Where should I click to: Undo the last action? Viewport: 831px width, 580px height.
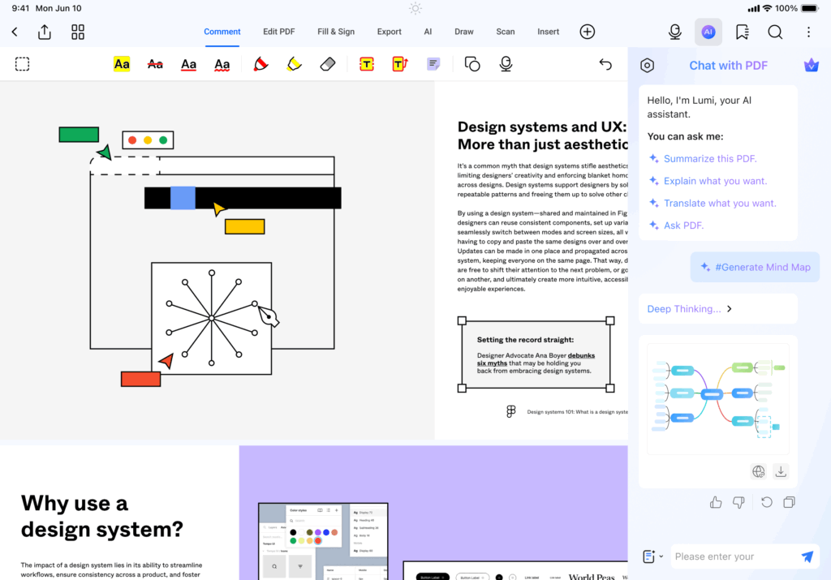[605, 64]
